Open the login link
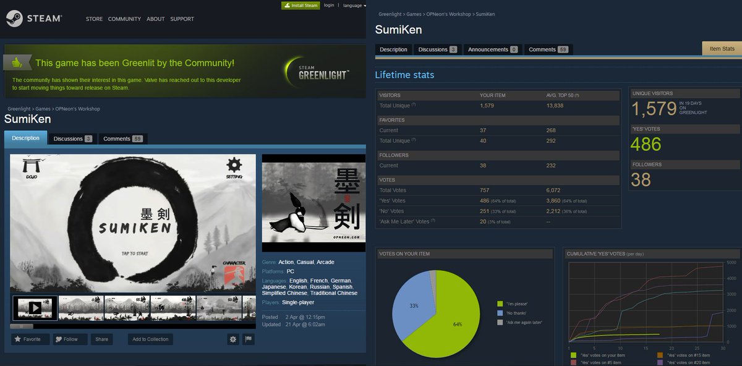Screen dimensions: 742x366 point(329,5)
